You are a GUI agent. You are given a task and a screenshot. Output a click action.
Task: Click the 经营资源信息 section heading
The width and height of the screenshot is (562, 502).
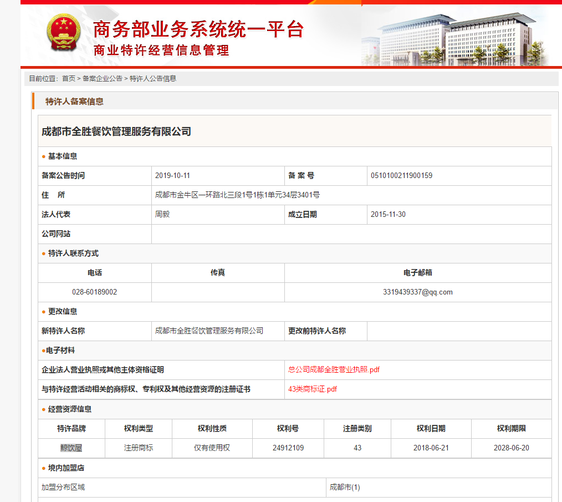(x=69, y=409)
